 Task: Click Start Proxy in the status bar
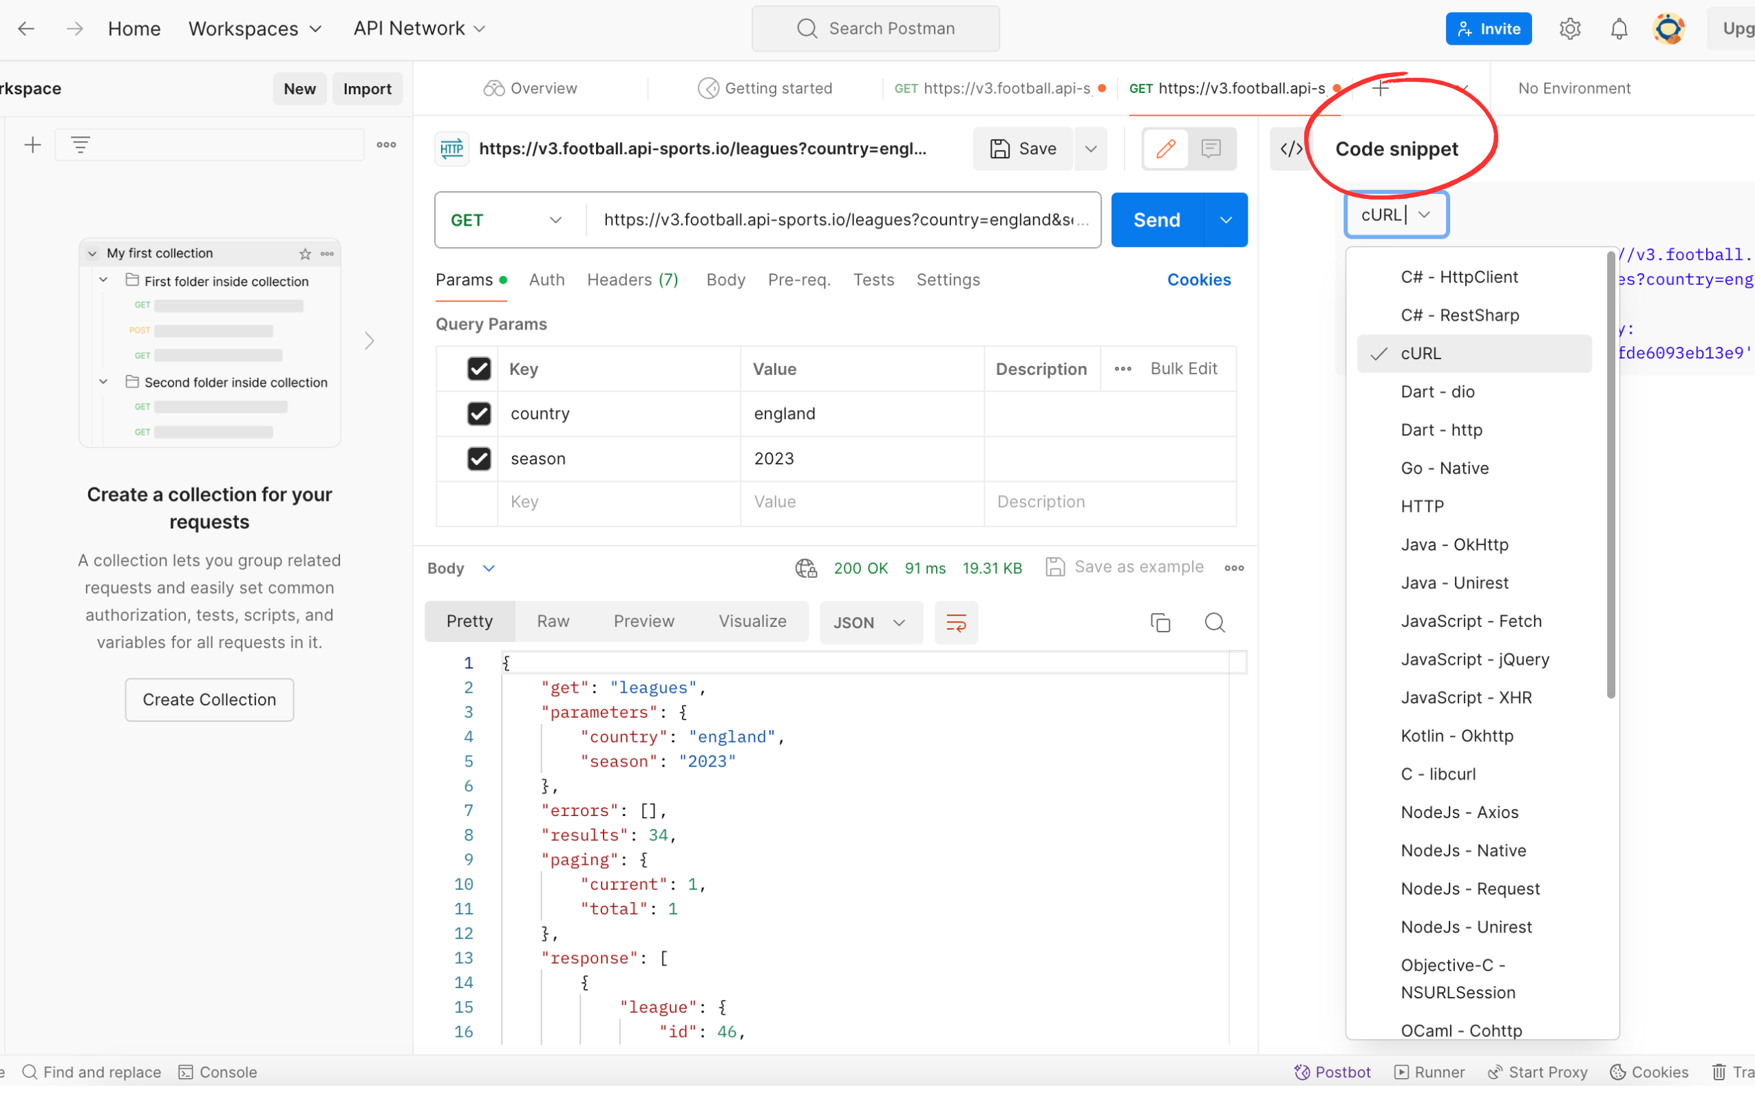pyautogui.click(x=1538, y=1072)
